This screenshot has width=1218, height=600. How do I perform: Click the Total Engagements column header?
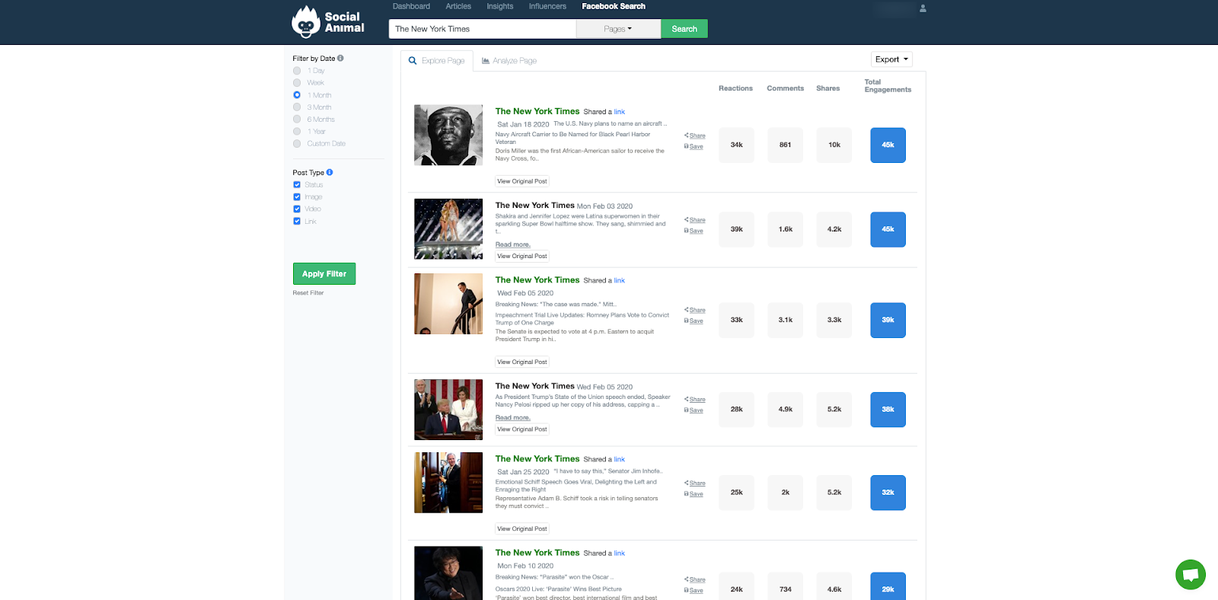(x=888, y=86)
